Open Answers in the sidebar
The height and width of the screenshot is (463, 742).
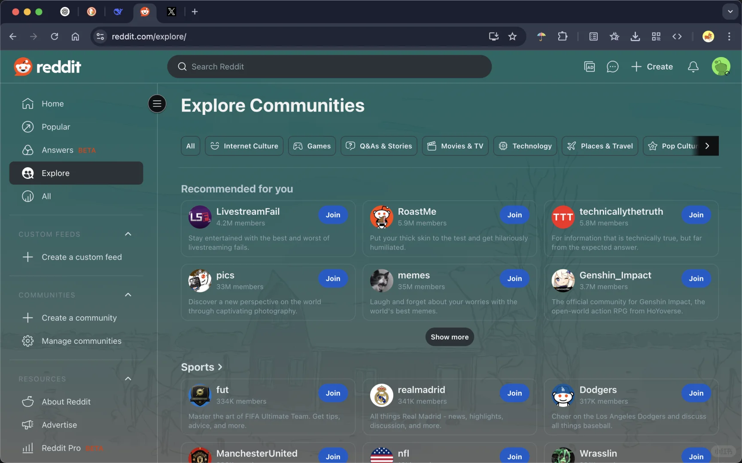pos(76,150)
